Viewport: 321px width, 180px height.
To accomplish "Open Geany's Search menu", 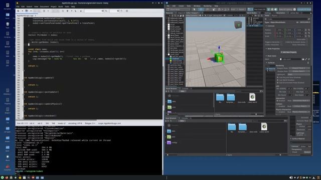I will pos(29,6).
